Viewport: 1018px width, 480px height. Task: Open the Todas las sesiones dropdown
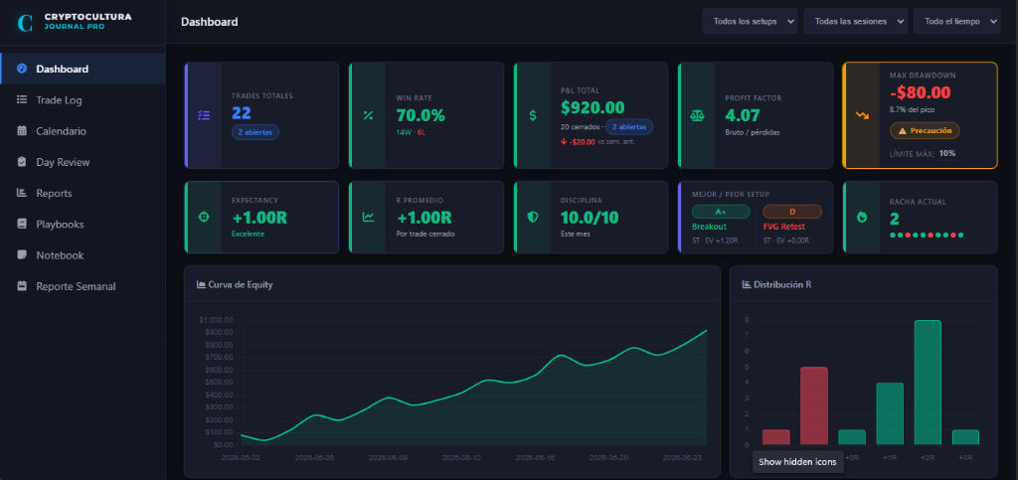(x=856, y=21)
